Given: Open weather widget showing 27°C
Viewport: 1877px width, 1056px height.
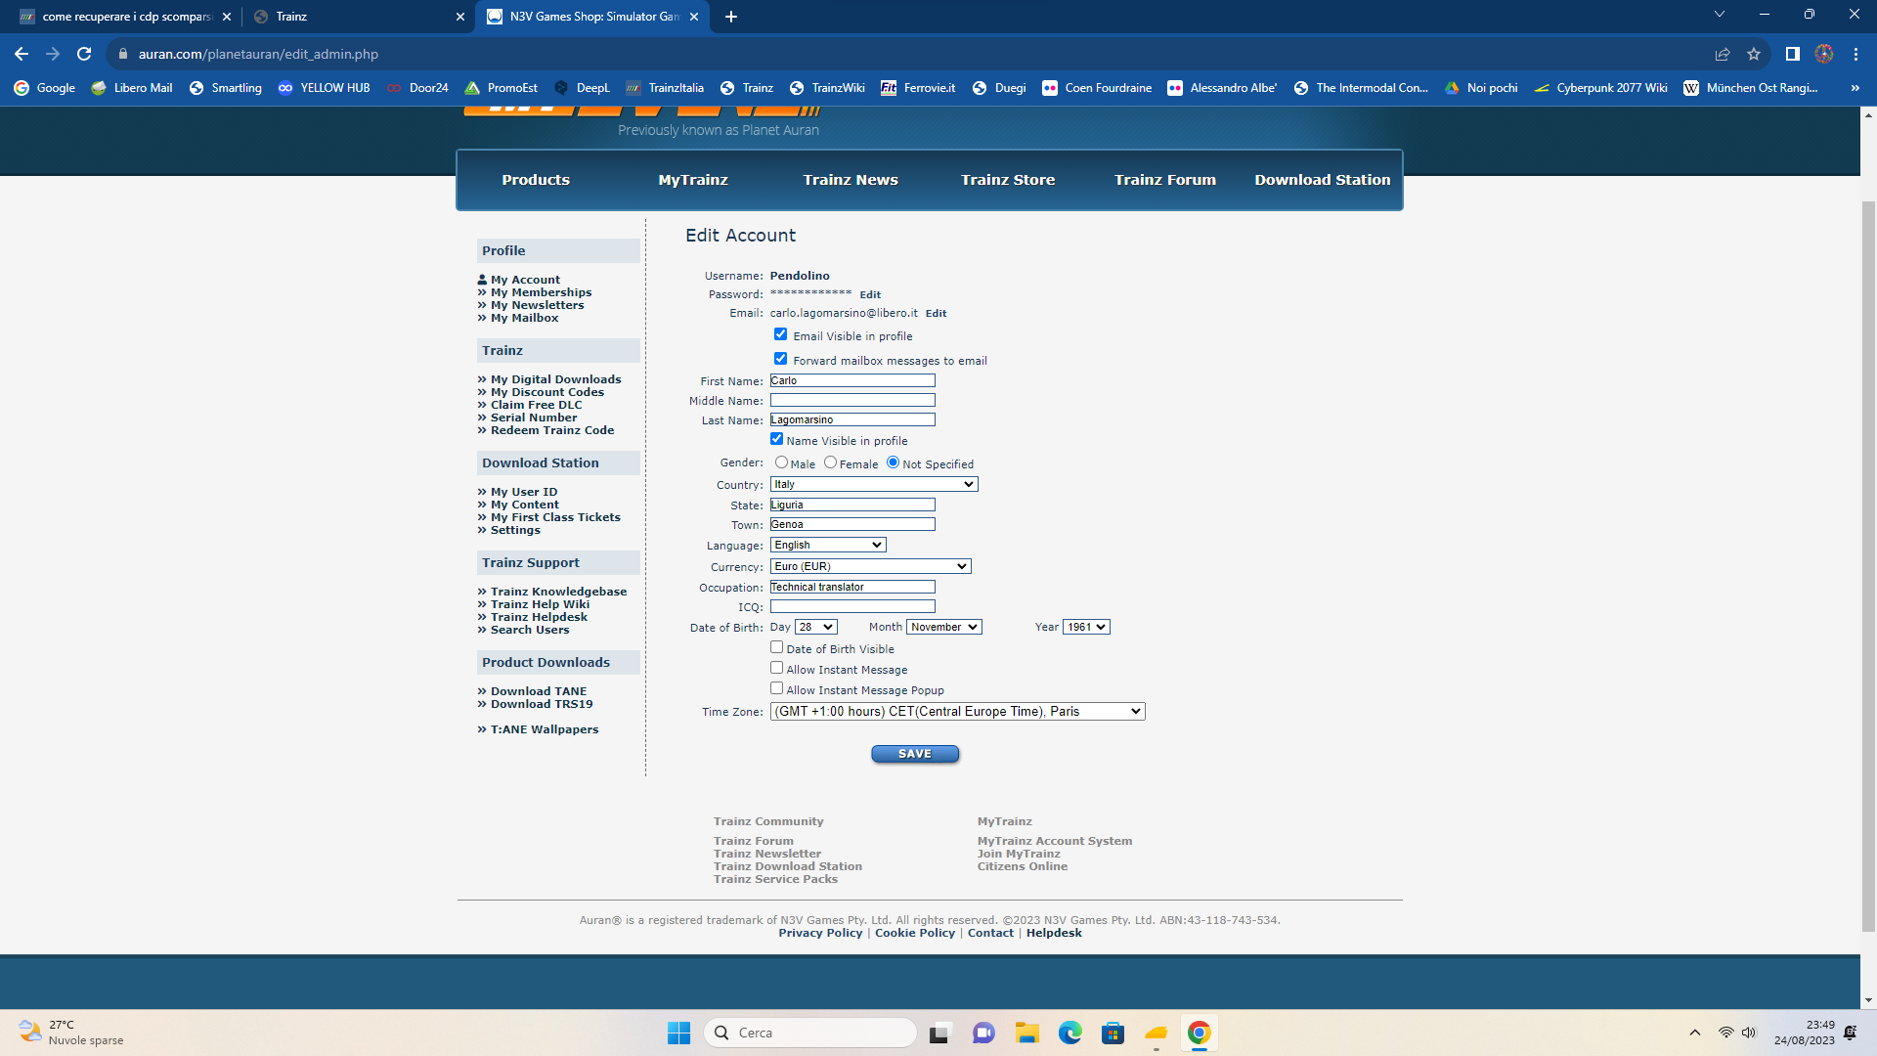Looking at the screenshot, I should [x=70, y=1033].
